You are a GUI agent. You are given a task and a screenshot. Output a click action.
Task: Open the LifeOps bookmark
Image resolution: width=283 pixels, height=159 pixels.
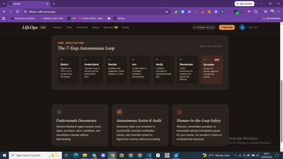tap(119, 18)
